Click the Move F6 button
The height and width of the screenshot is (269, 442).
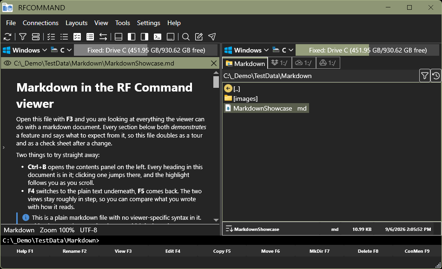tap(270, 251)
